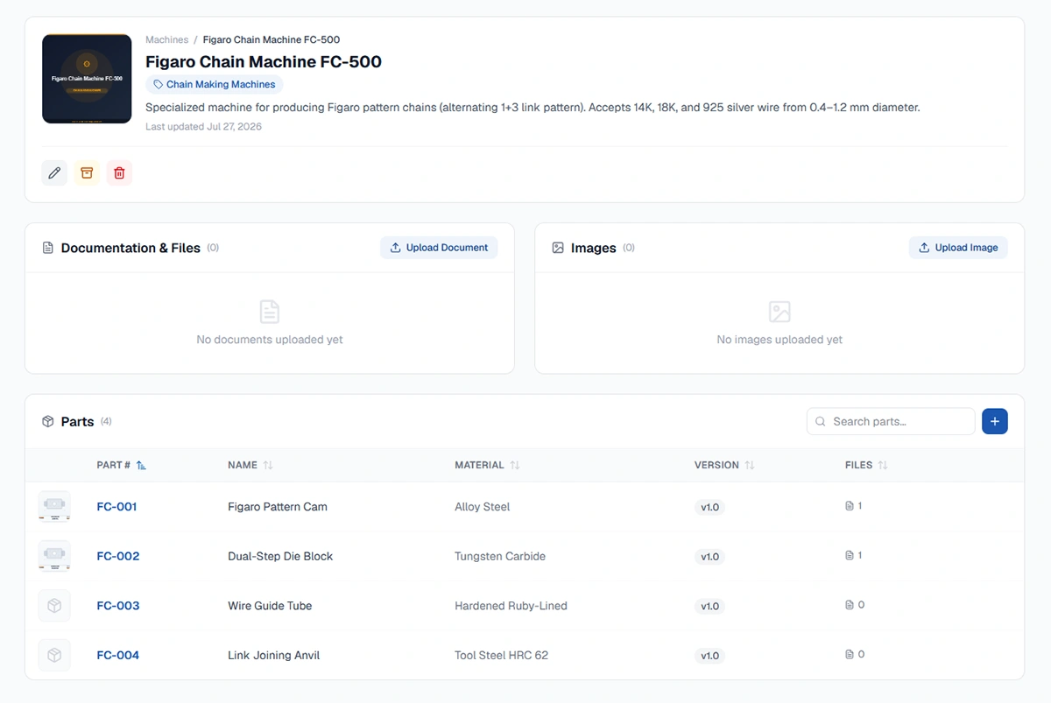Open part FC-003 link
The image size is (1051, 703).
(x=118, y=606)
